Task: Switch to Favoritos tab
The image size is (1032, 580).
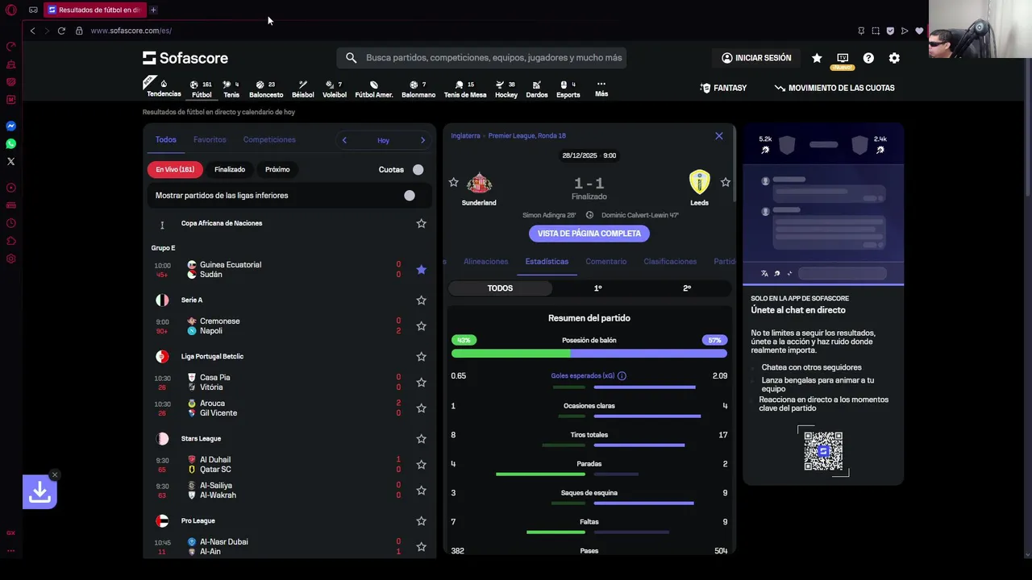Action: coord(210,139)
